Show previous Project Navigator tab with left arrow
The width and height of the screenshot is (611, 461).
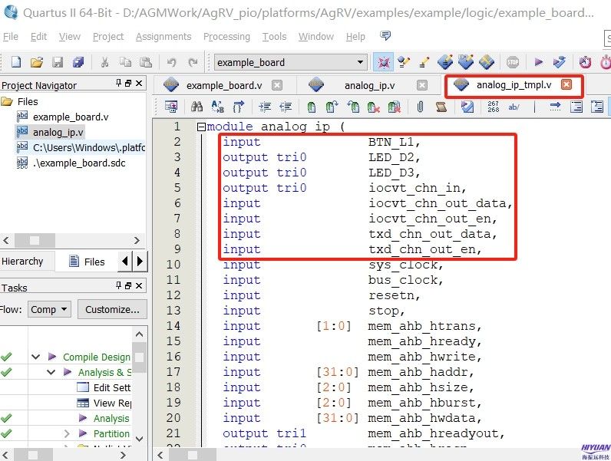[124, 261]
